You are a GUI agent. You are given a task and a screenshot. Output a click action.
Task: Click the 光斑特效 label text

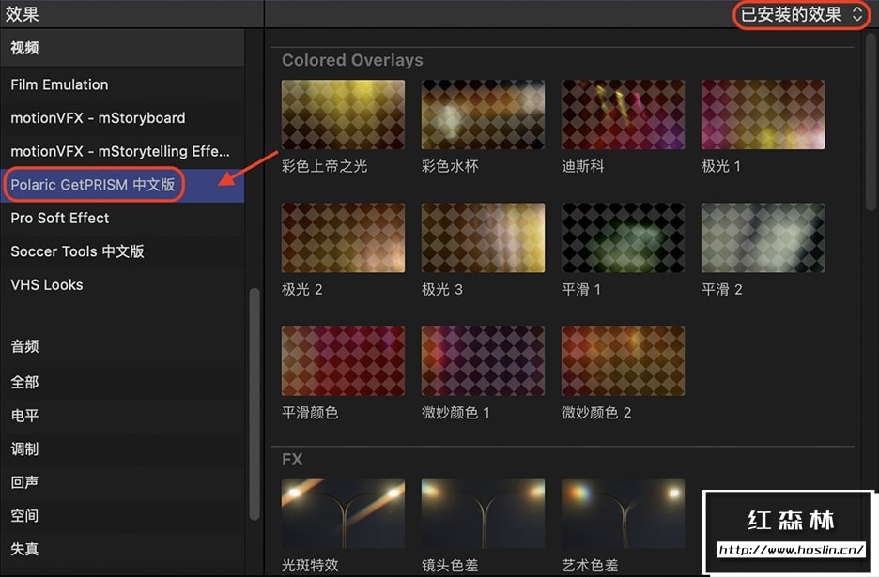(310, 565)
